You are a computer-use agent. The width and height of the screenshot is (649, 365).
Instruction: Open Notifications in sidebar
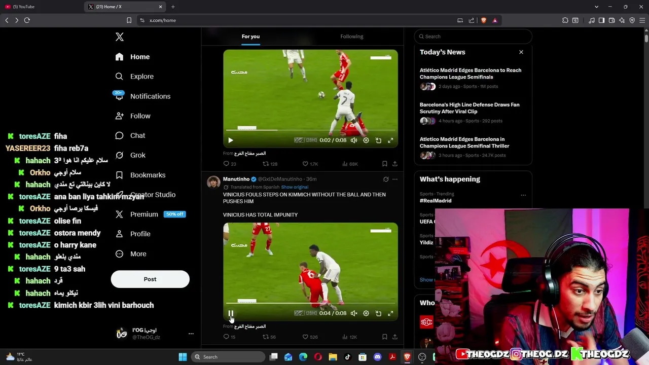tap(142, 96)
